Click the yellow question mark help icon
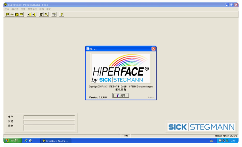242x147 pixels. [x=61, y=15]
